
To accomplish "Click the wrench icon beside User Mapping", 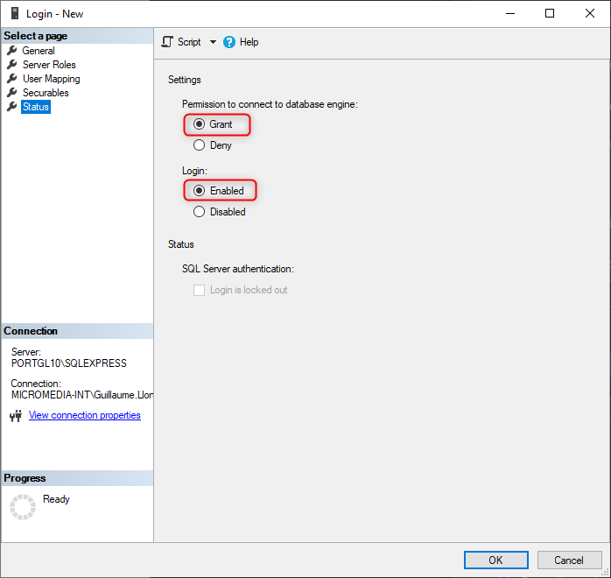I will [x=11, y=79].
